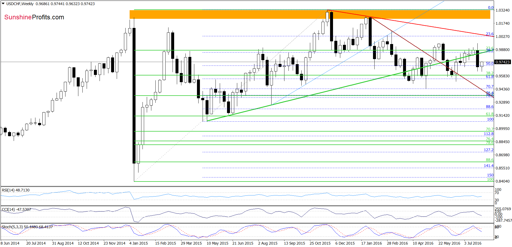The width and height of the screenshot is (512, 247).
Task: Click the 10 May 2015 date label
Action: (x=217, y=243)
